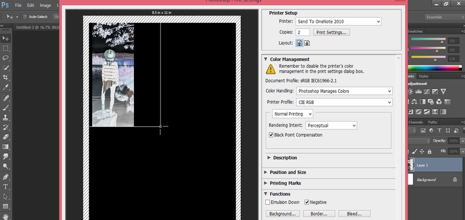The height and width of the screenshot is (220, 465).
Task: Select the Rectangle shape tool
Action: tap(6, 206)
